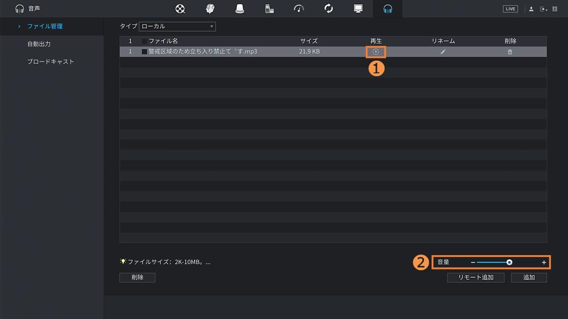Click the POS register icon

pos(269,9)
